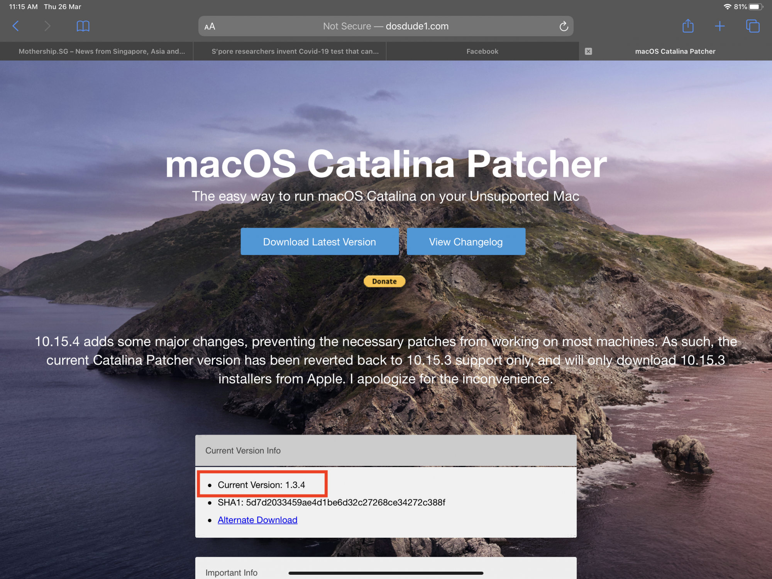The width and height of the screenshot is (772, 579).
Task: Tap Current Version: 1.3.4 text
Action: pos(261,485)
